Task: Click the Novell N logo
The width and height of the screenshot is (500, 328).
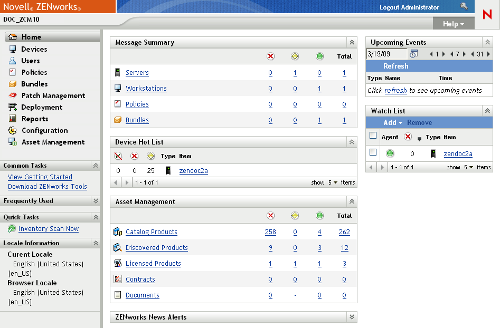Action: (487, 14)
